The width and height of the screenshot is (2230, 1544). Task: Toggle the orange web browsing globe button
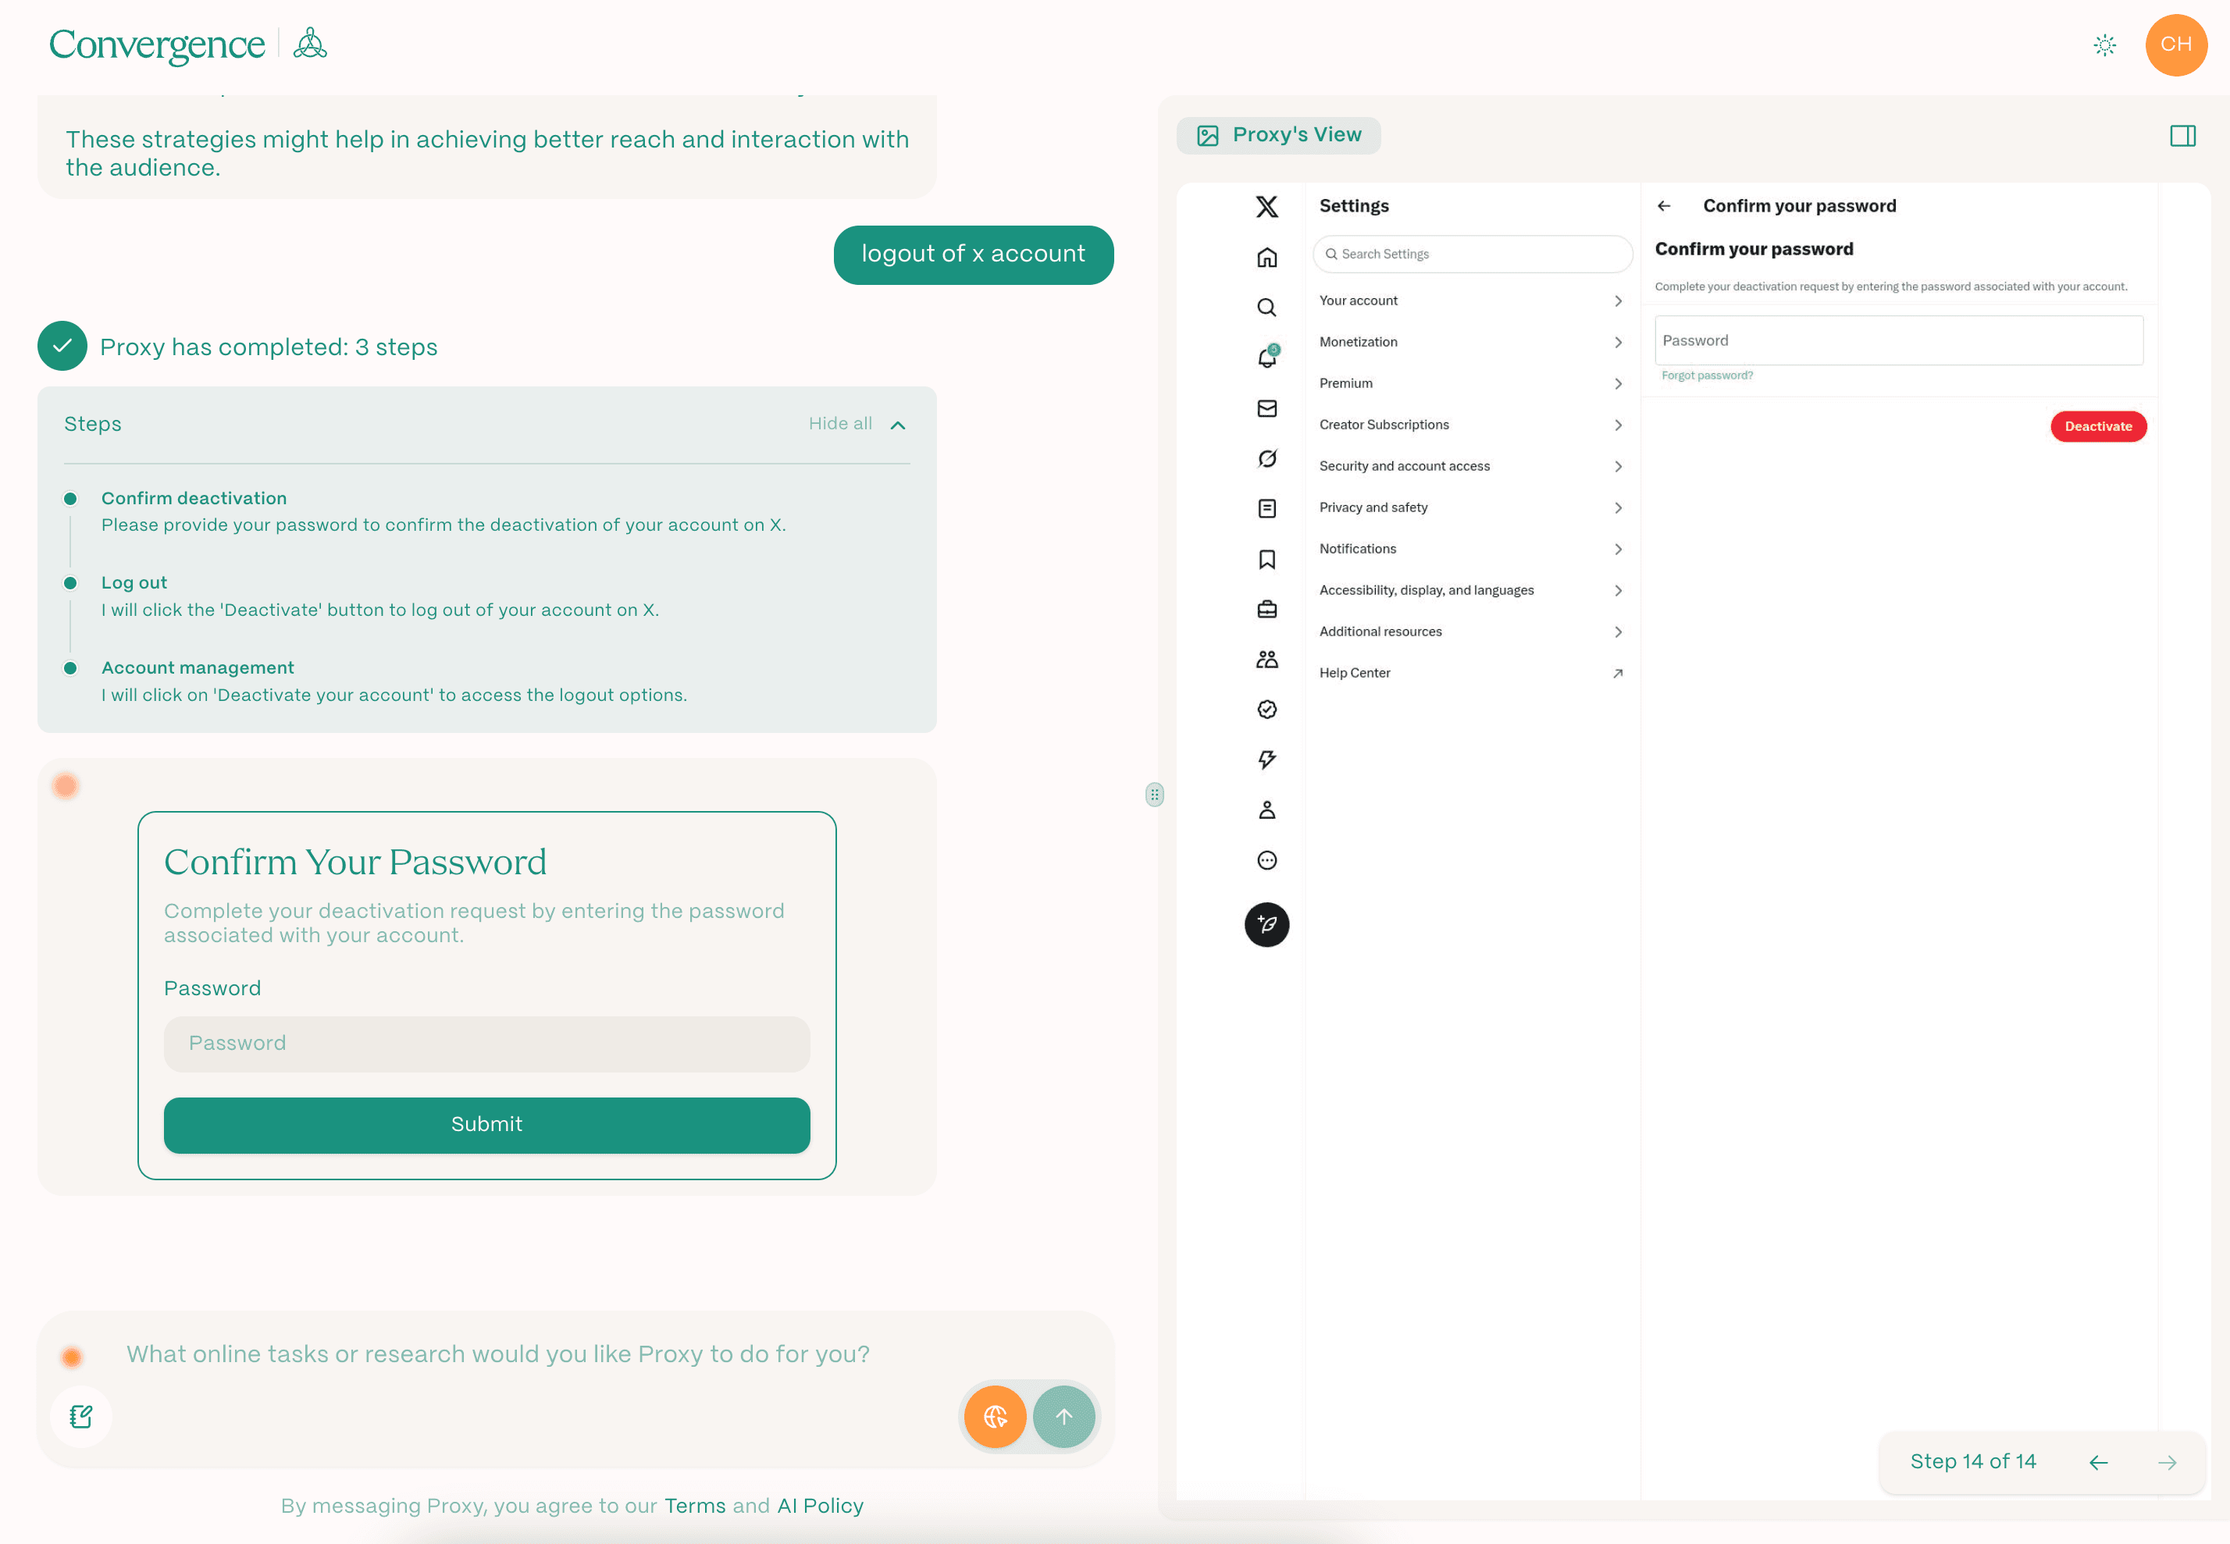coord(995,1416)
